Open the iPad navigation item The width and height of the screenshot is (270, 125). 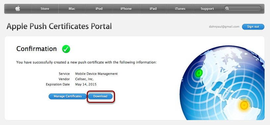153,9
